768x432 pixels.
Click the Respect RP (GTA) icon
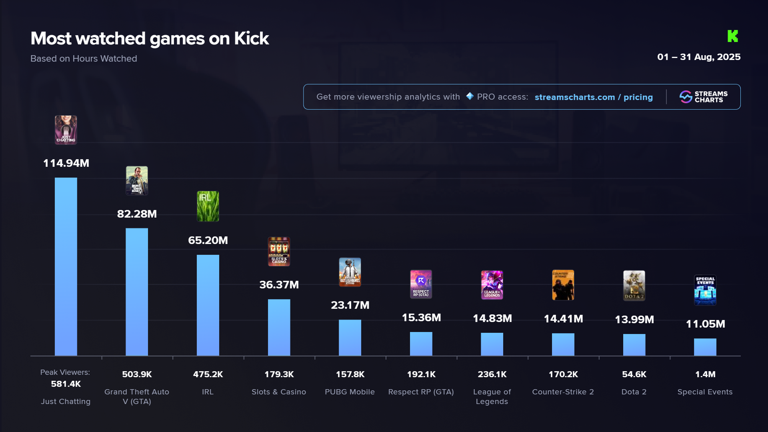tap(421, 284)
